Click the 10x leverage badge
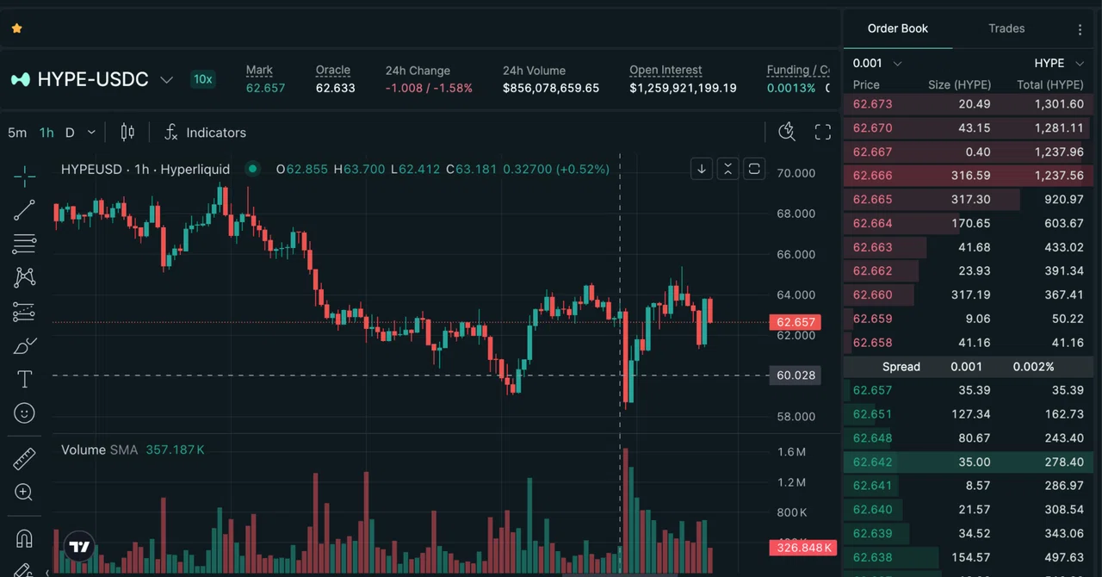1102x577 pixels. tap(202, 79)
